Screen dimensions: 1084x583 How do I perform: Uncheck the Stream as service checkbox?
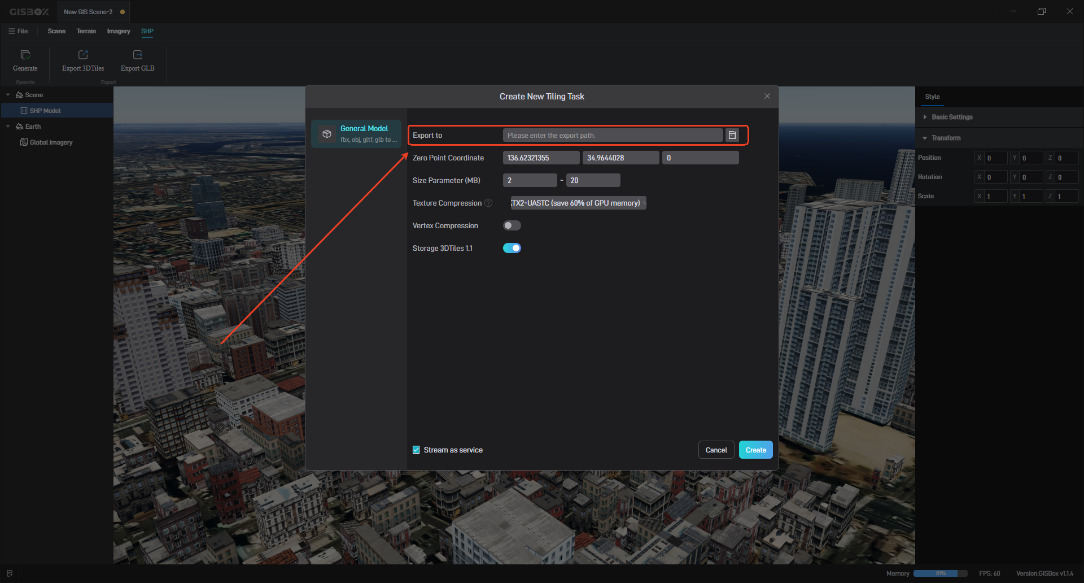point(416,450)
